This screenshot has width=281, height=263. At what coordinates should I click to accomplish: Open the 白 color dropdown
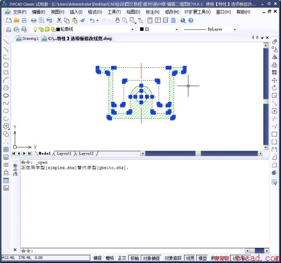coord(177,29)
